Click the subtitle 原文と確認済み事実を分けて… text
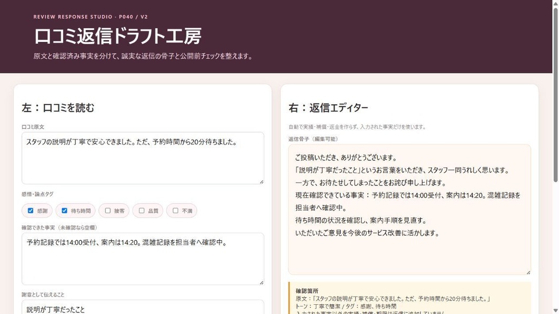The width and height of the screenshot is (559, 314). point(143,56)
